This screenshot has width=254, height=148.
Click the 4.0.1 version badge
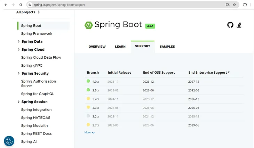[x=150, y=26]
